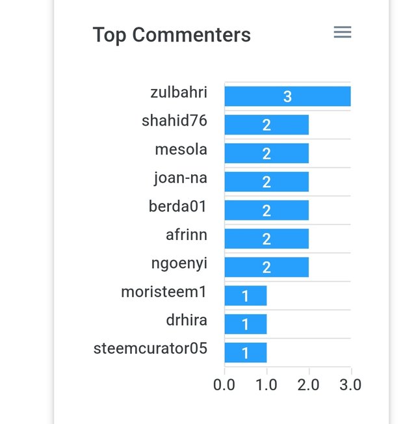
Task: Click the 2.0 axis label
Action: 308,385
